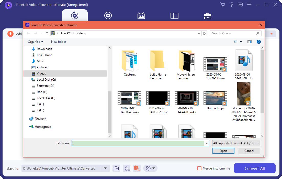Open the feedback chat icon
This screenshot has height=179, width=282.
pos(240,5)
